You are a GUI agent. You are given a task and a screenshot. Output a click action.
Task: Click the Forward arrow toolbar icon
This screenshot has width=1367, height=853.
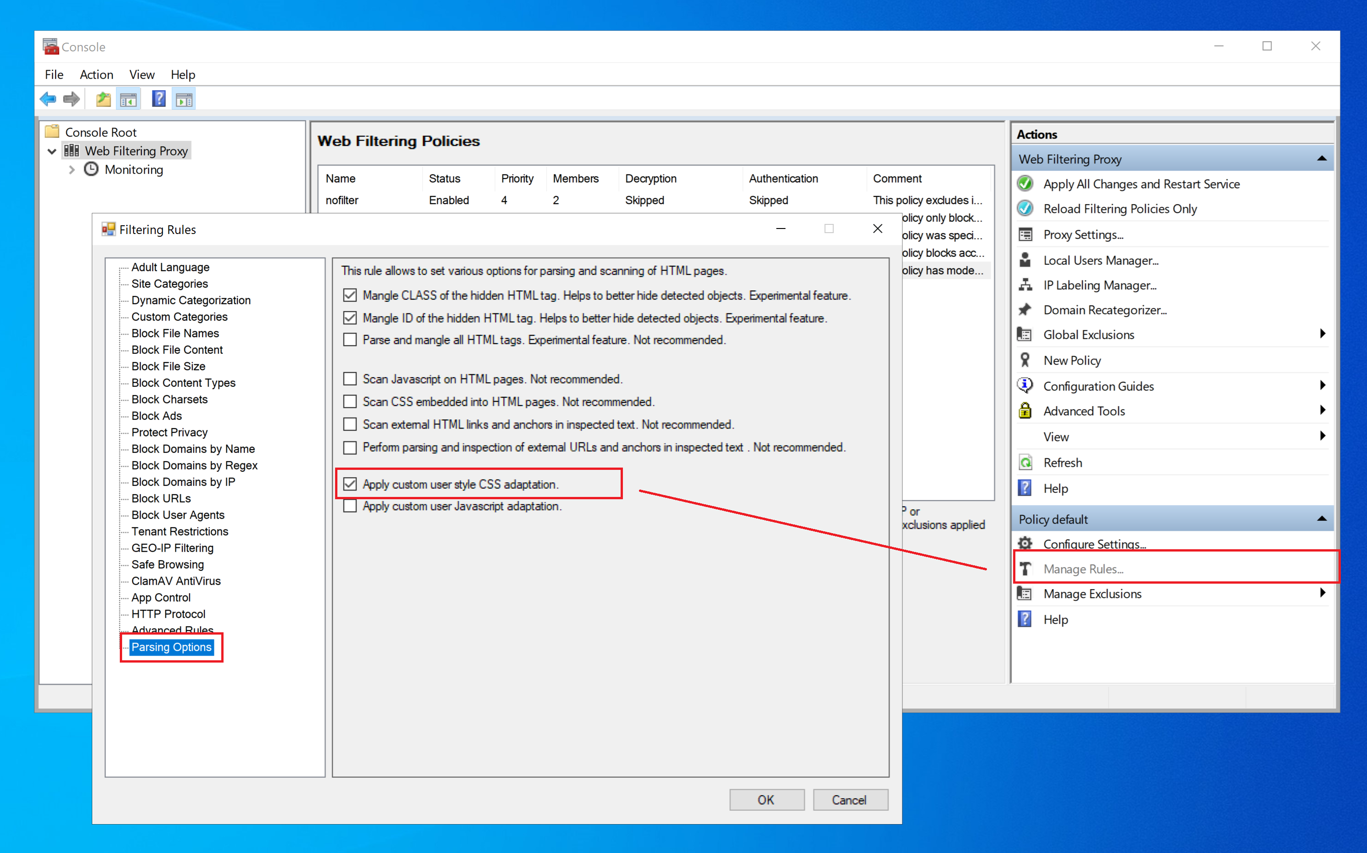(72, 100)
